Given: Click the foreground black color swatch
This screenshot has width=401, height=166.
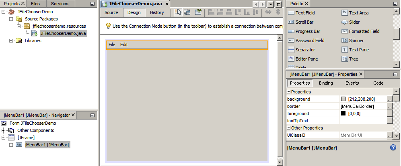Looking at the screenshot, I should pos(343,113).
